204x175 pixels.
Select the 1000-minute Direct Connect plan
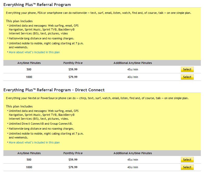(187, 167)
